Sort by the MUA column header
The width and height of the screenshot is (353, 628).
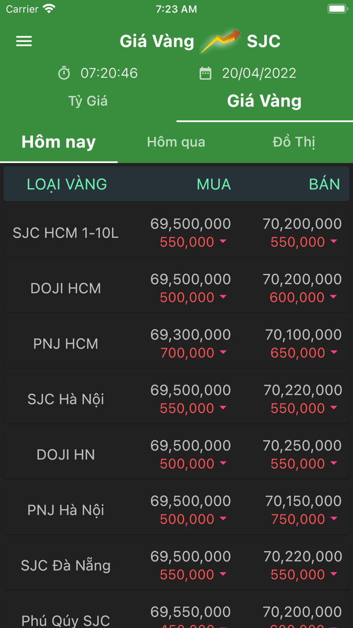tap(214, 184)
